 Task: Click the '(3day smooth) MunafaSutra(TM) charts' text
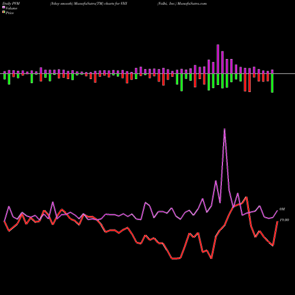click(x=82, y=4)
